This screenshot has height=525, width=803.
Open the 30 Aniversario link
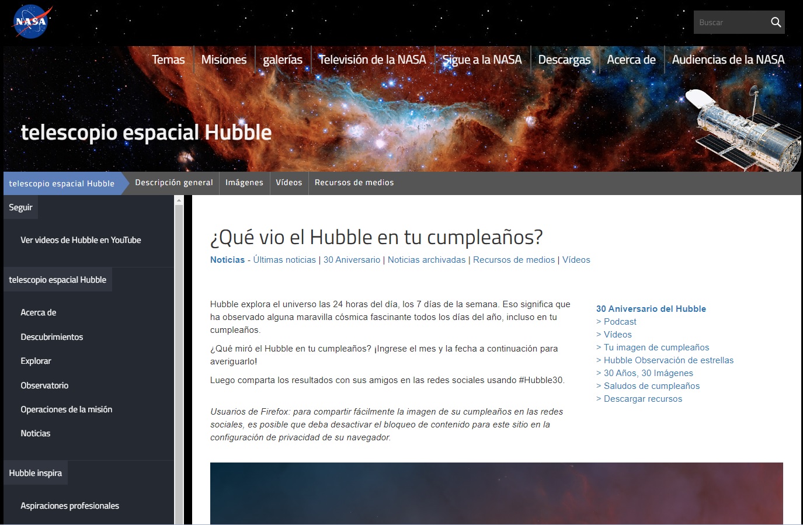coord(352,260)
